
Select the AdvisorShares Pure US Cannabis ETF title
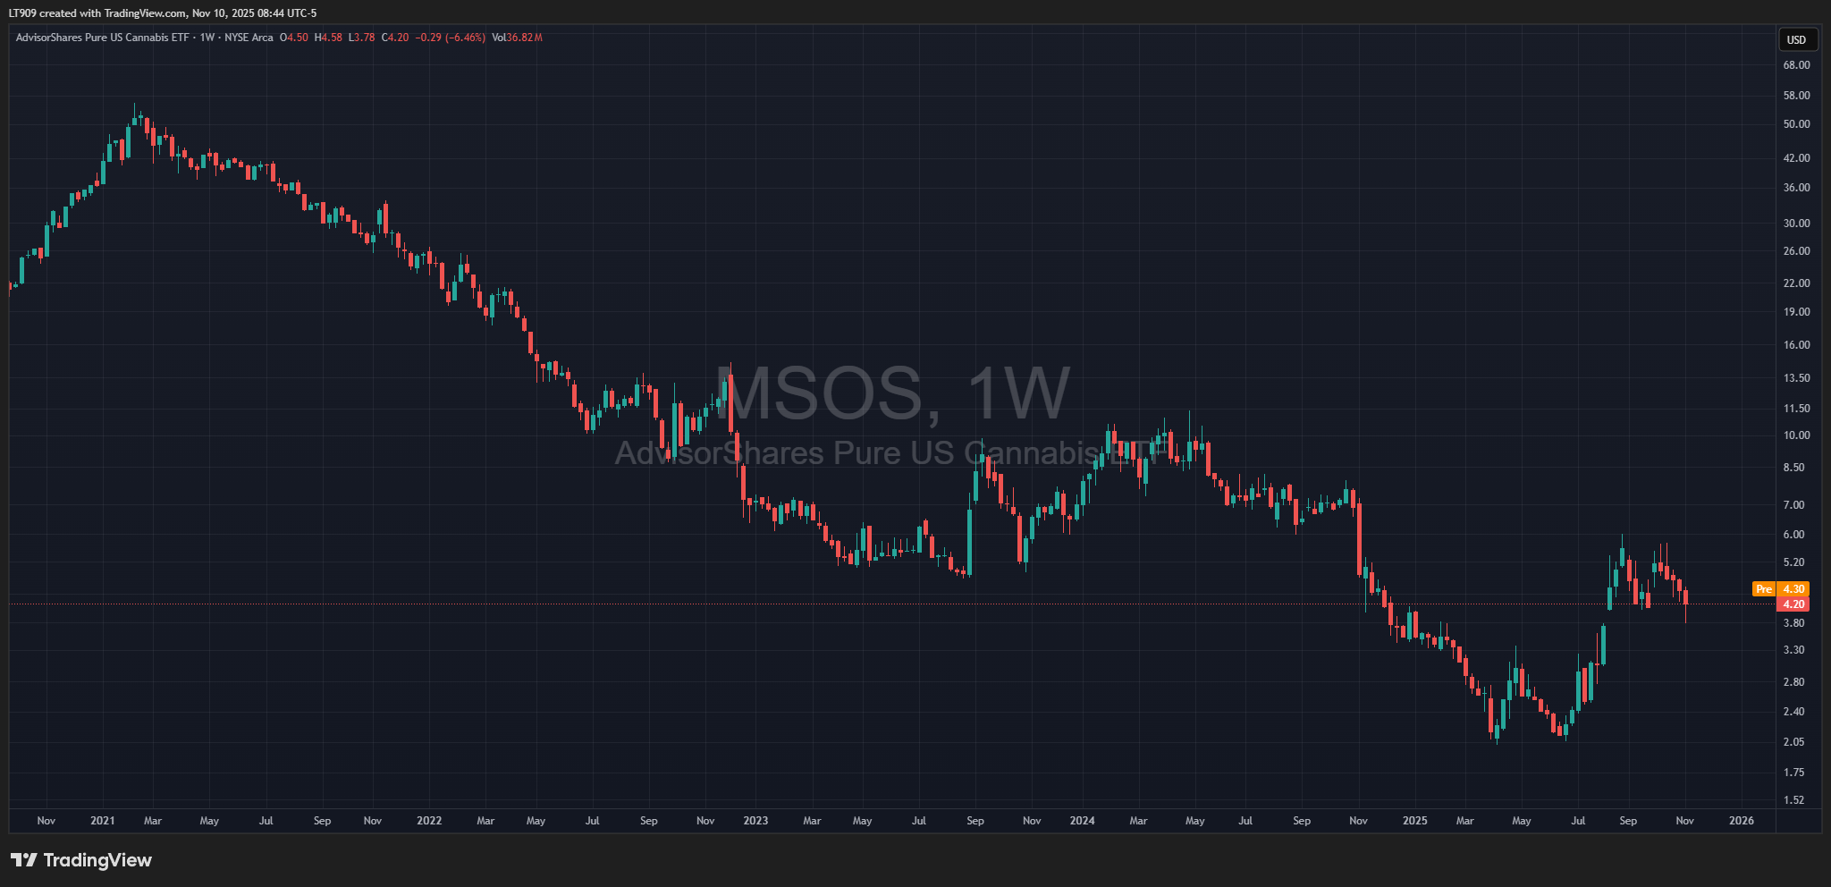point(103,38)
